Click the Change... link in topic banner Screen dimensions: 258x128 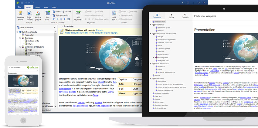coord(100,30)
